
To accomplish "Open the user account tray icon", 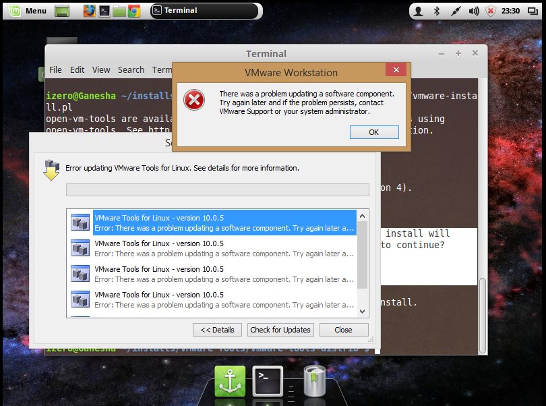I will [x=419, y=11].
